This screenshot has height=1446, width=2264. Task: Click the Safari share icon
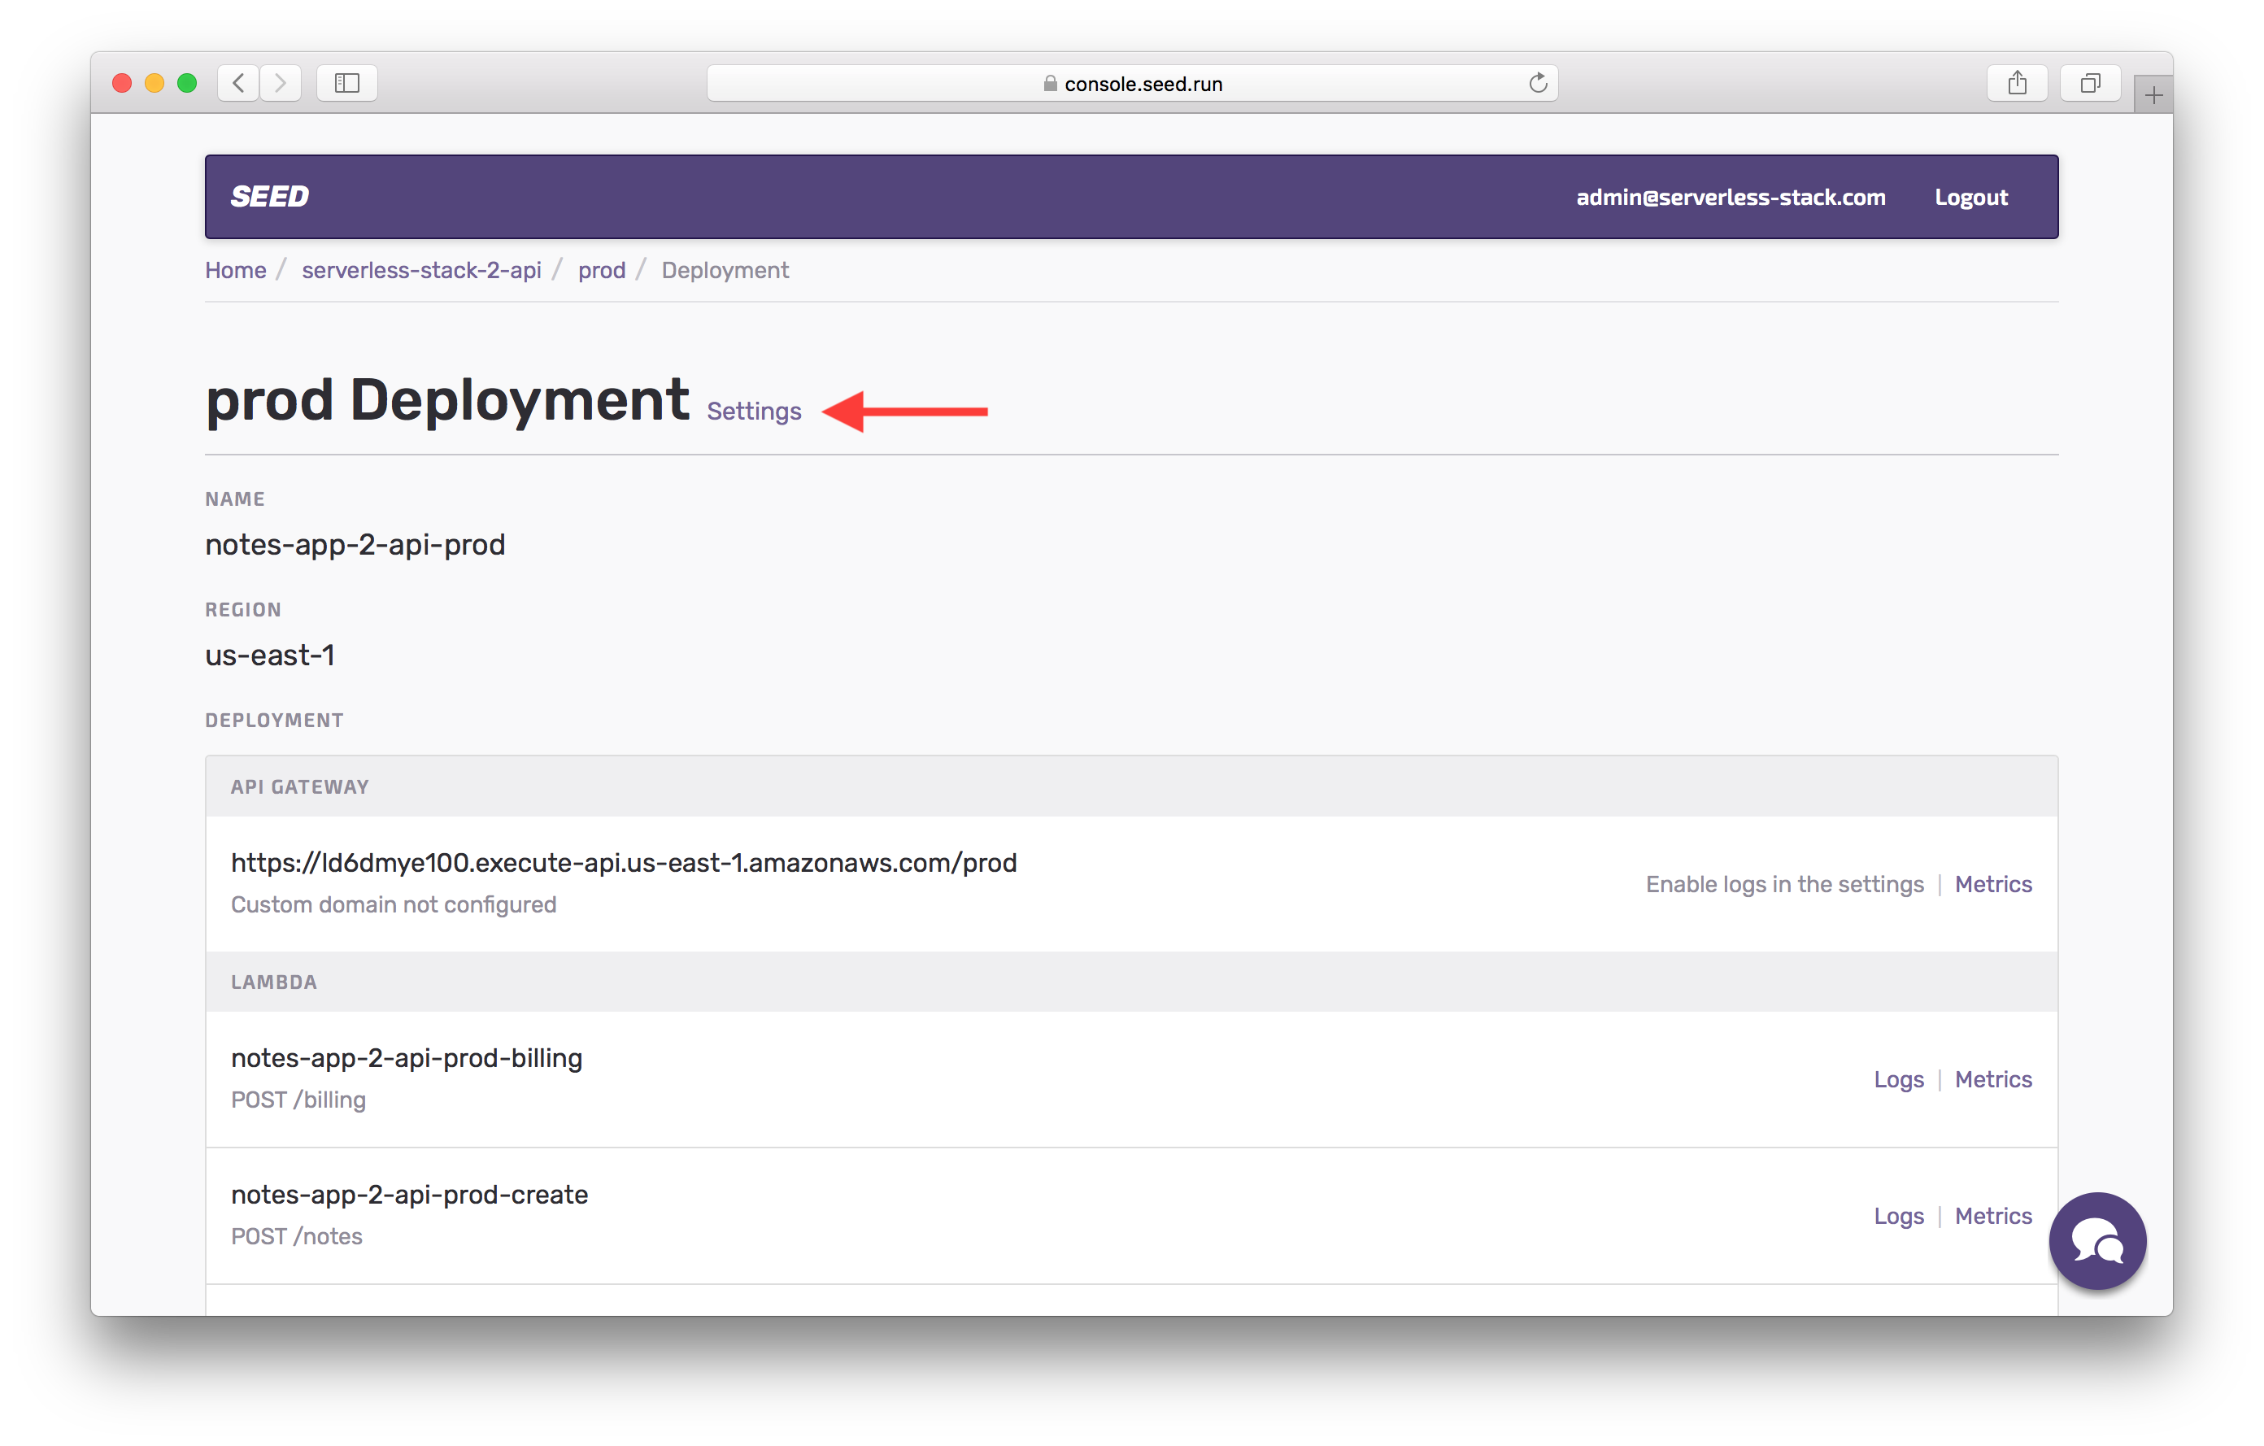point(2017,83)
